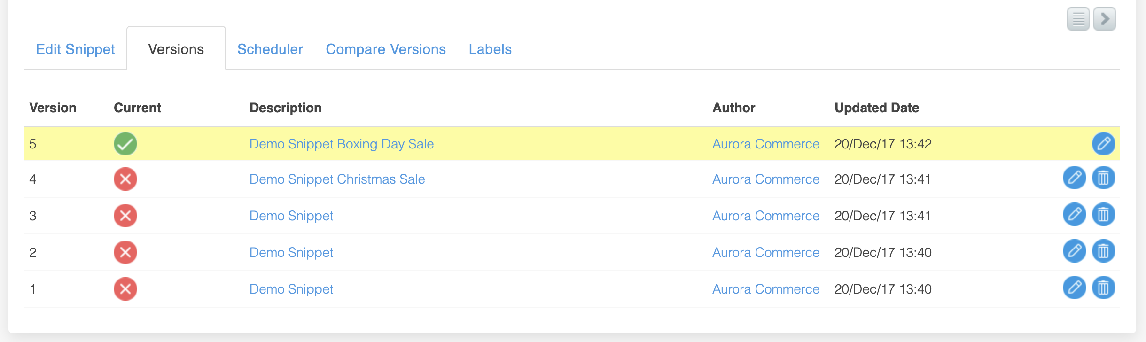Delete version 3 using its trash icon
The width and height of the screenshot is (1146, 342).
pyautogui.click(x=1103, y=215)
